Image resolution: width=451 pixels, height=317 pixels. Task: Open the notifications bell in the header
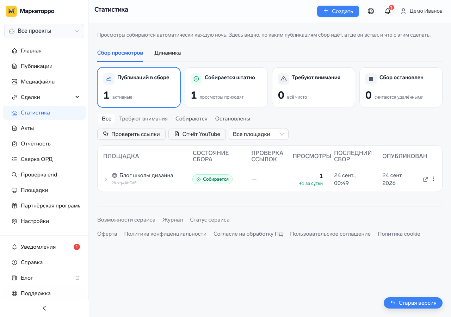[x=388, y=11]
